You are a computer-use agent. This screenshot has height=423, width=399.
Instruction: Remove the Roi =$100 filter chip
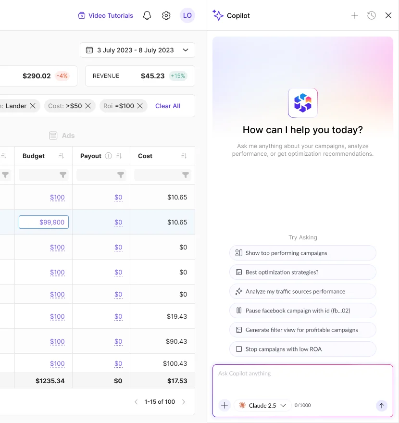point(140,106)
